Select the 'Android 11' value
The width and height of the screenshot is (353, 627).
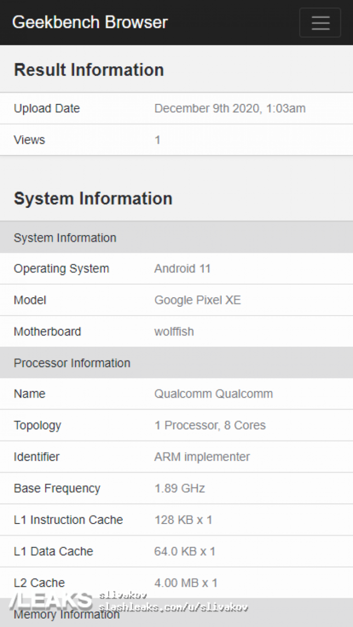183,269
